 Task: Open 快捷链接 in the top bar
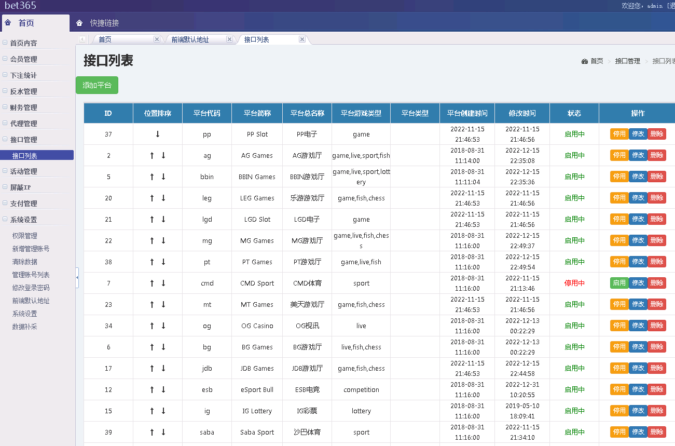[x=104, y=23]
